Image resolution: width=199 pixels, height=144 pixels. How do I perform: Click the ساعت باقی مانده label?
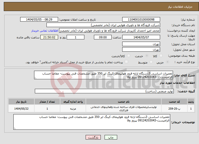(x=28, y=37)
